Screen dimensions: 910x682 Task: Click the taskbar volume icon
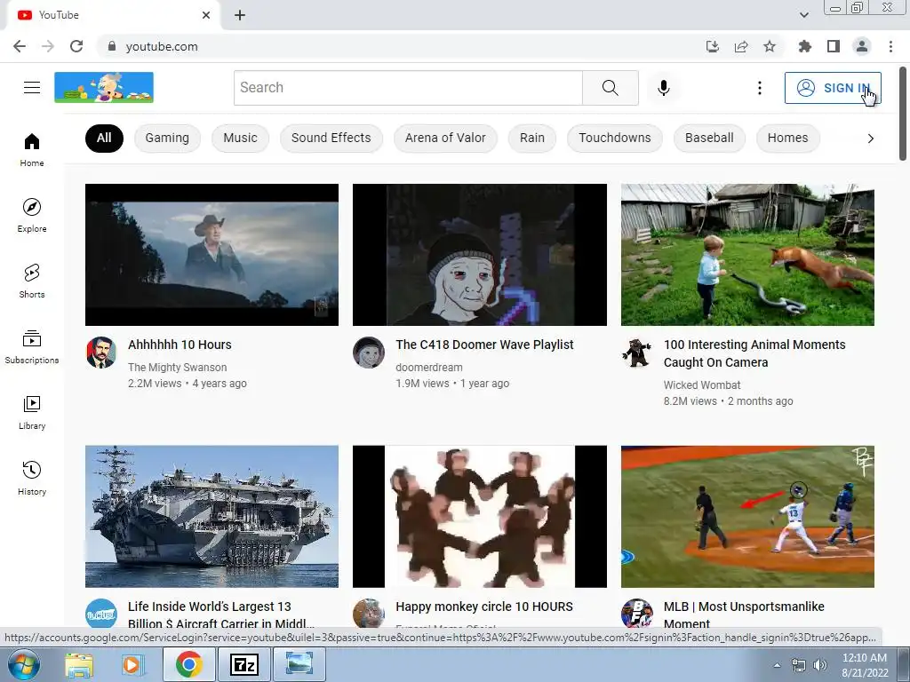(x=819, y=665)
